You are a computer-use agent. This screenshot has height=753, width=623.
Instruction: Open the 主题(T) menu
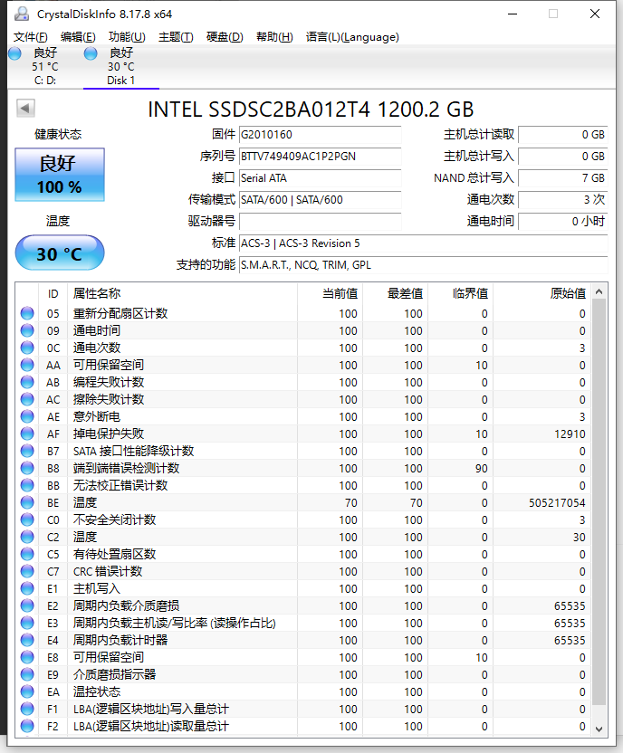tap(176, 37)
